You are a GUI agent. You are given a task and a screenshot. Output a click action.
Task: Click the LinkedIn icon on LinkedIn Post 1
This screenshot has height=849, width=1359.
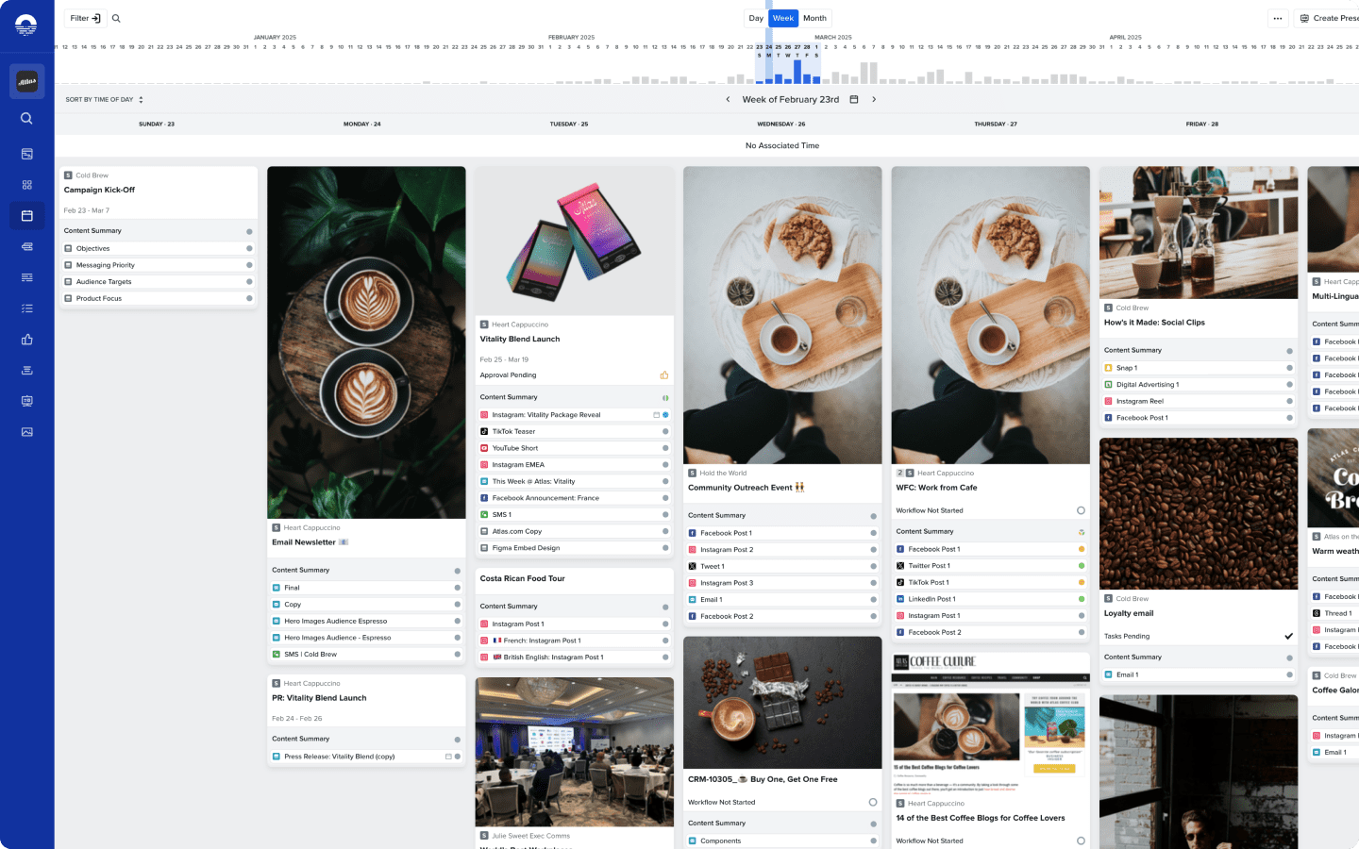coord(900,599)
